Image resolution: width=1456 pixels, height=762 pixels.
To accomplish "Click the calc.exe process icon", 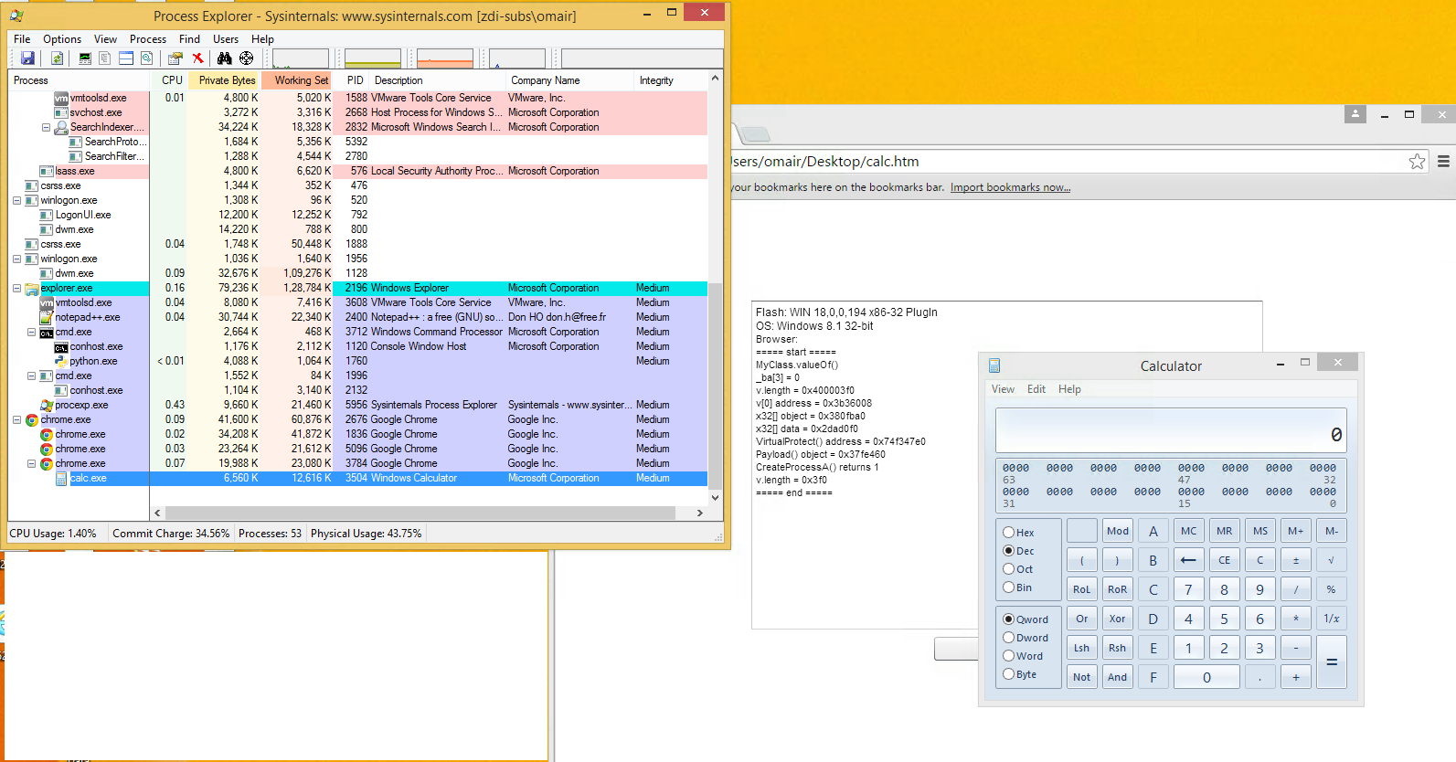I will pos(61,478).
